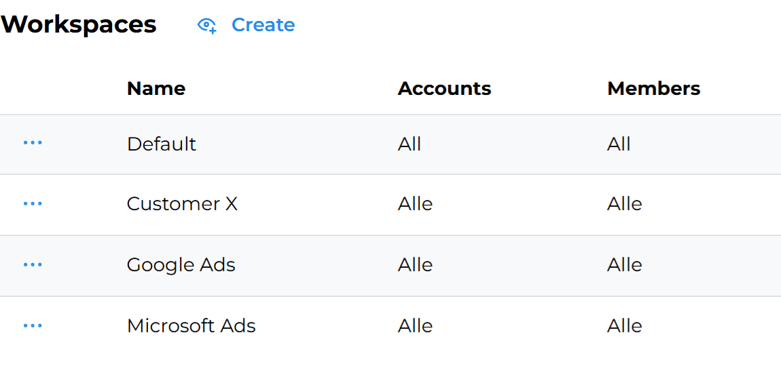This screenshot has height=373, width=781.
Task: Click the Accounts value for Customer X
Action: (x=415, y=204)
